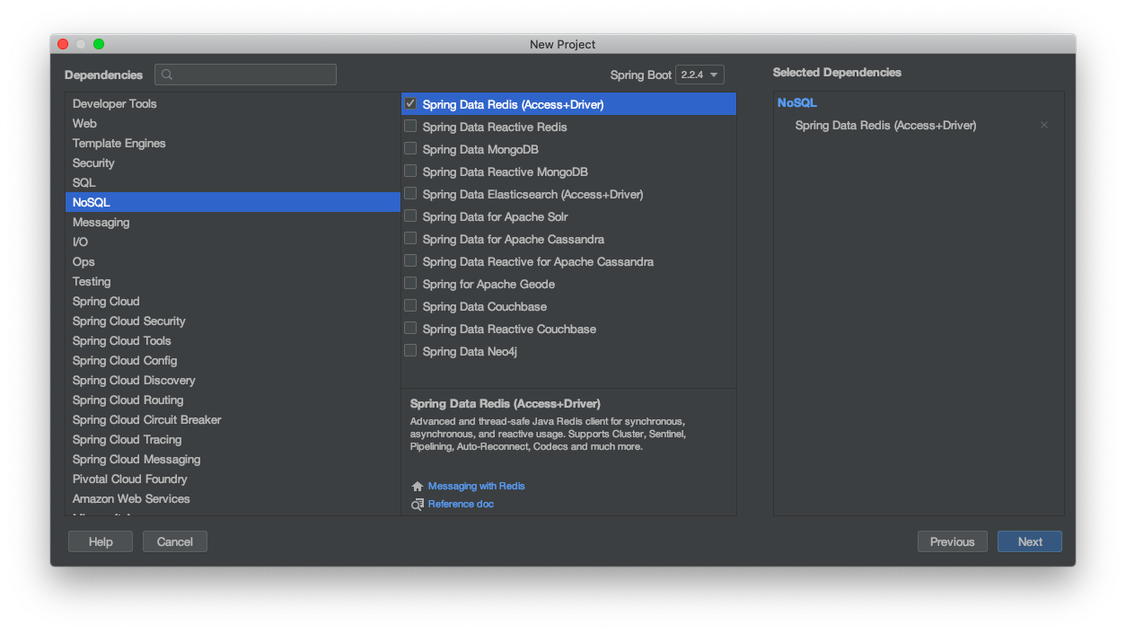Screen dimensions: 1126x633
Task: Select the Spring Cloud Config category
Action: 233,361
